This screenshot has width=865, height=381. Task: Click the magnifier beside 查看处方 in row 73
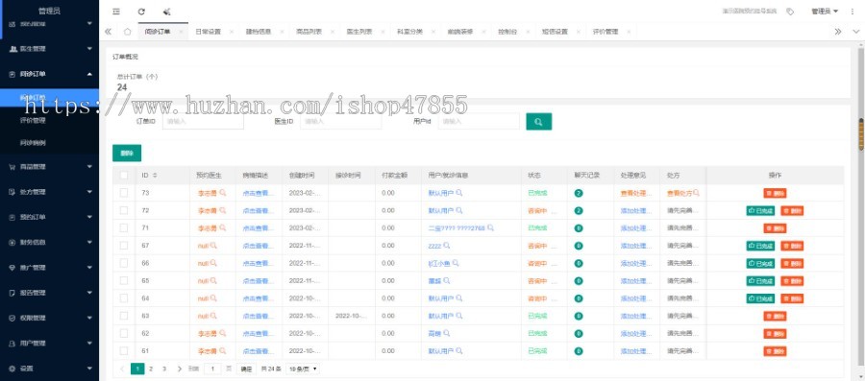click(697, 193)
